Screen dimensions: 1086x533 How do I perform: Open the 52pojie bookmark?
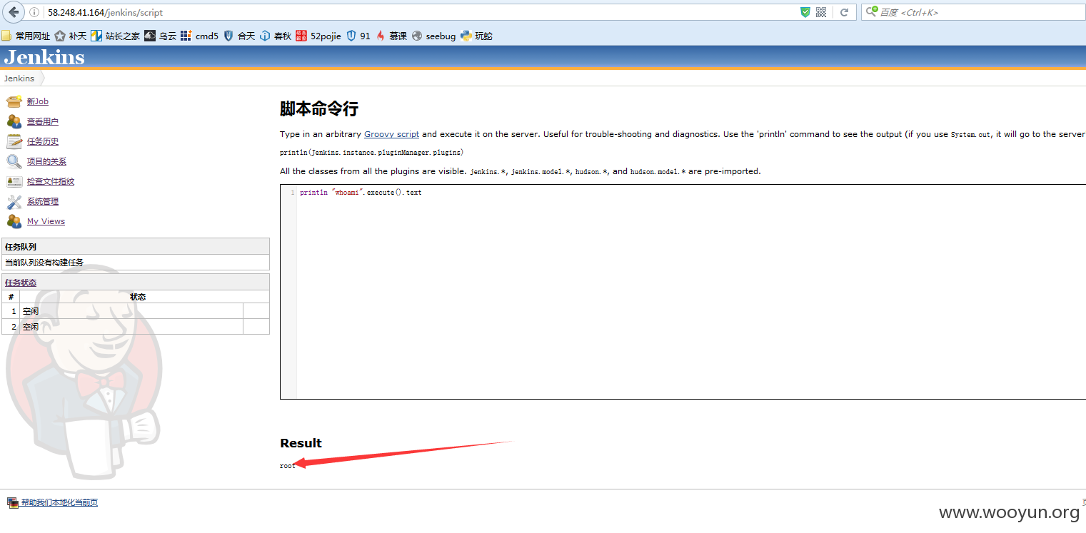(x=318, y=36)
